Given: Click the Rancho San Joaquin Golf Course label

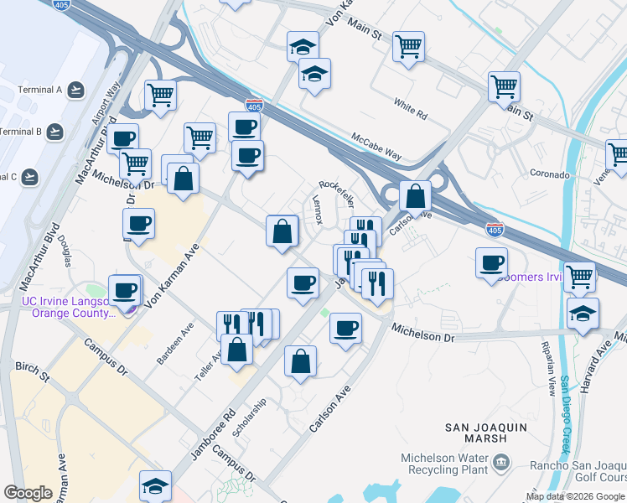Looking at the screenshot, I should [578, 471].
